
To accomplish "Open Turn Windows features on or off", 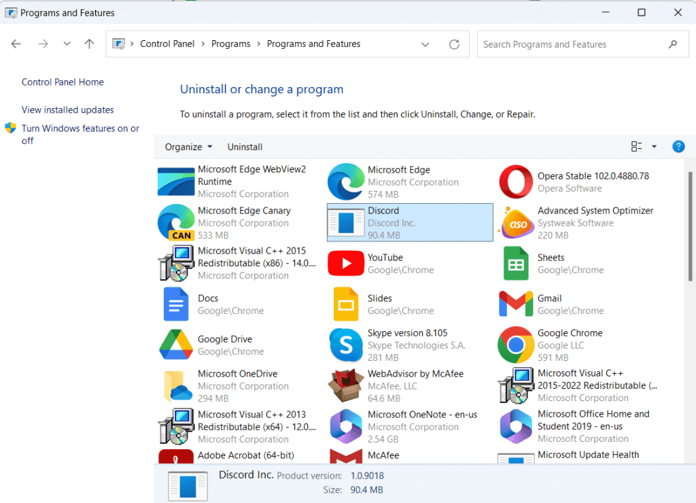I will [80, 134].
